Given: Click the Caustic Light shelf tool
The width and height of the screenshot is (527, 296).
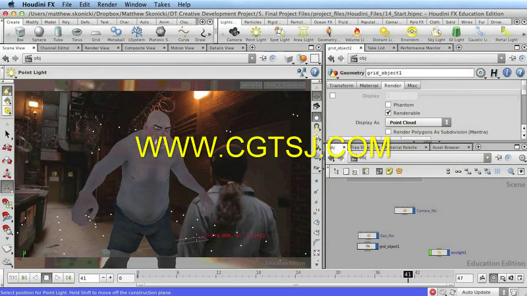Looking at the screenshot, I should pos(480,34).
